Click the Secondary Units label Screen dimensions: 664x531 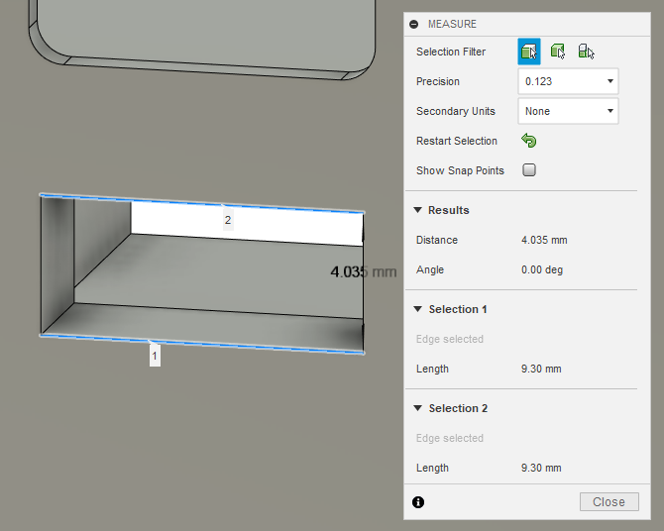(x=456, y=111)
